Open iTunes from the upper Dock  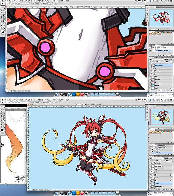82,94
